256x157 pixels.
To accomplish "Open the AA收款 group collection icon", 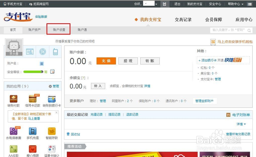I will pyautogui.click(x=14, y=149).
